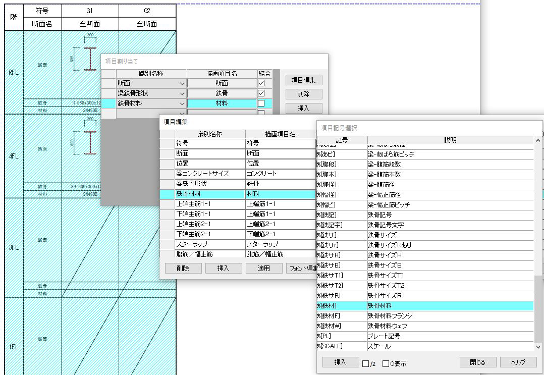Viewport: 544px width, 375px height.
Task: Select the %[鉄サ] symbol row
Action: click(x=425, y=235)
